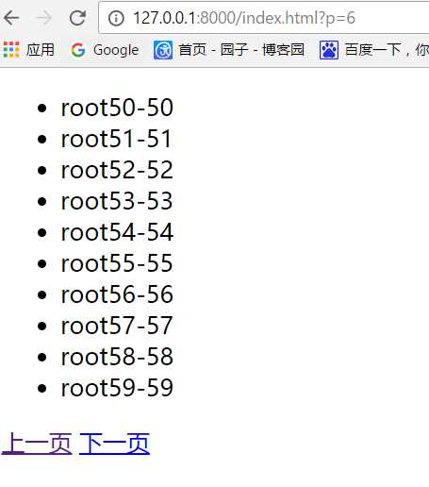Open the 博客园 首页 bookmark

[x=229, y=50]
